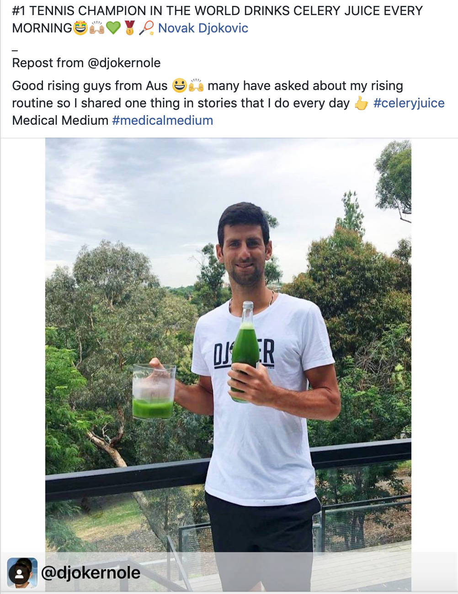Open the Novak Djokovic profile link
The image size is (458, 594).
[203, 28]
